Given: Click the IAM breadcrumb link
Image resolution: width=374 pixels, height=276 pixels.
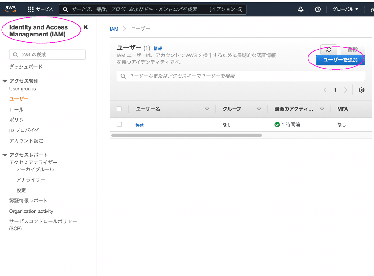Looking at the screenshot, I should coord(114,29).
